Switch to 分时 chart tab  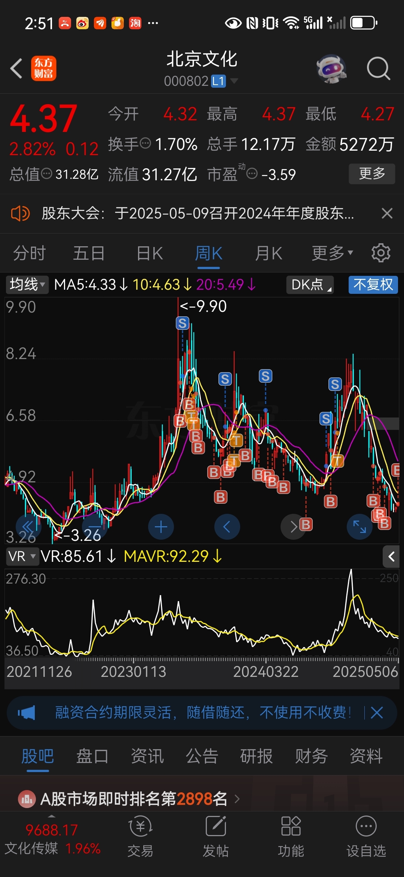pyautogui.click(x=30, y=253)
